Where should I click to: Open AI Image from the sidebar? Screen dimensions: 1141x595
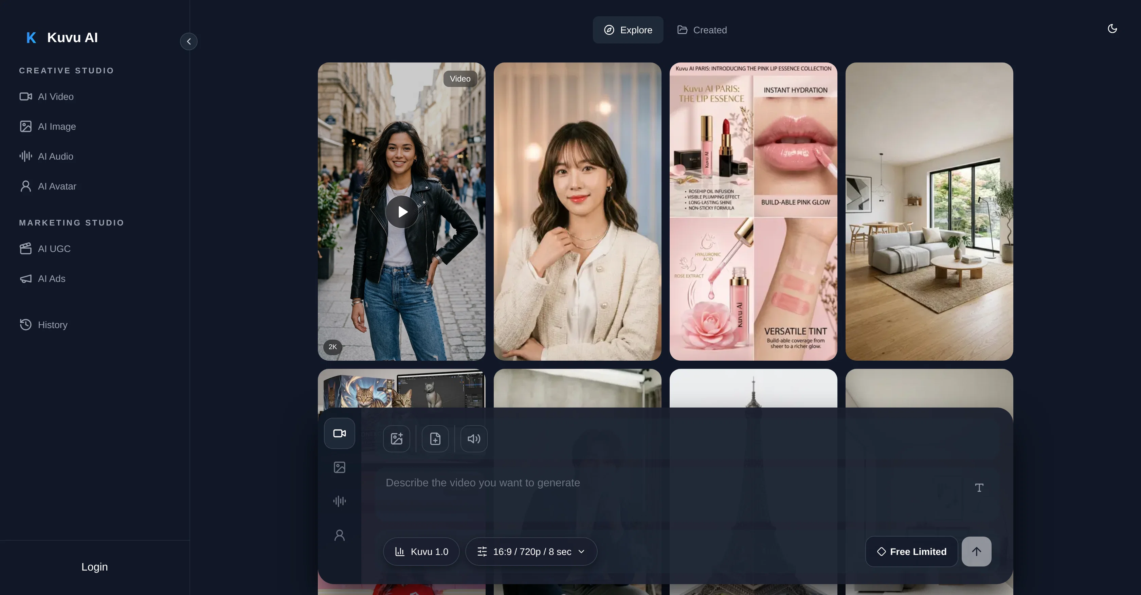point(48,126)
